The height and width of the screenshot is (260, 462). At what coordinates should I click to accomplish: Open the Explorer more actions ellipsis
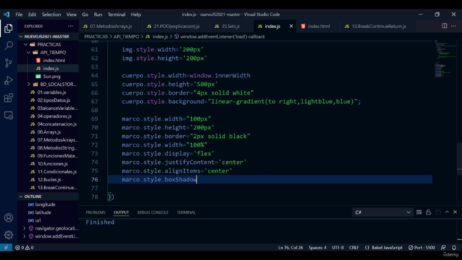70,26
